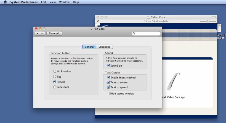Image resolution: width=226 pixels, height=123 pixels.
Task: Open the Apple menu icon
Action: pyautogui.click(x=5, y=2)
